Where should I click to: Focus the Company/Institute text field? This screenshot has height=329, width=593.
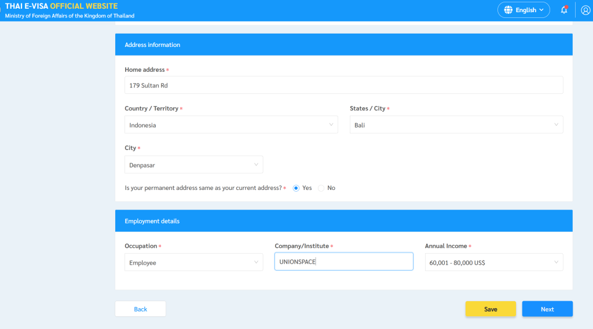click(343, 262)
